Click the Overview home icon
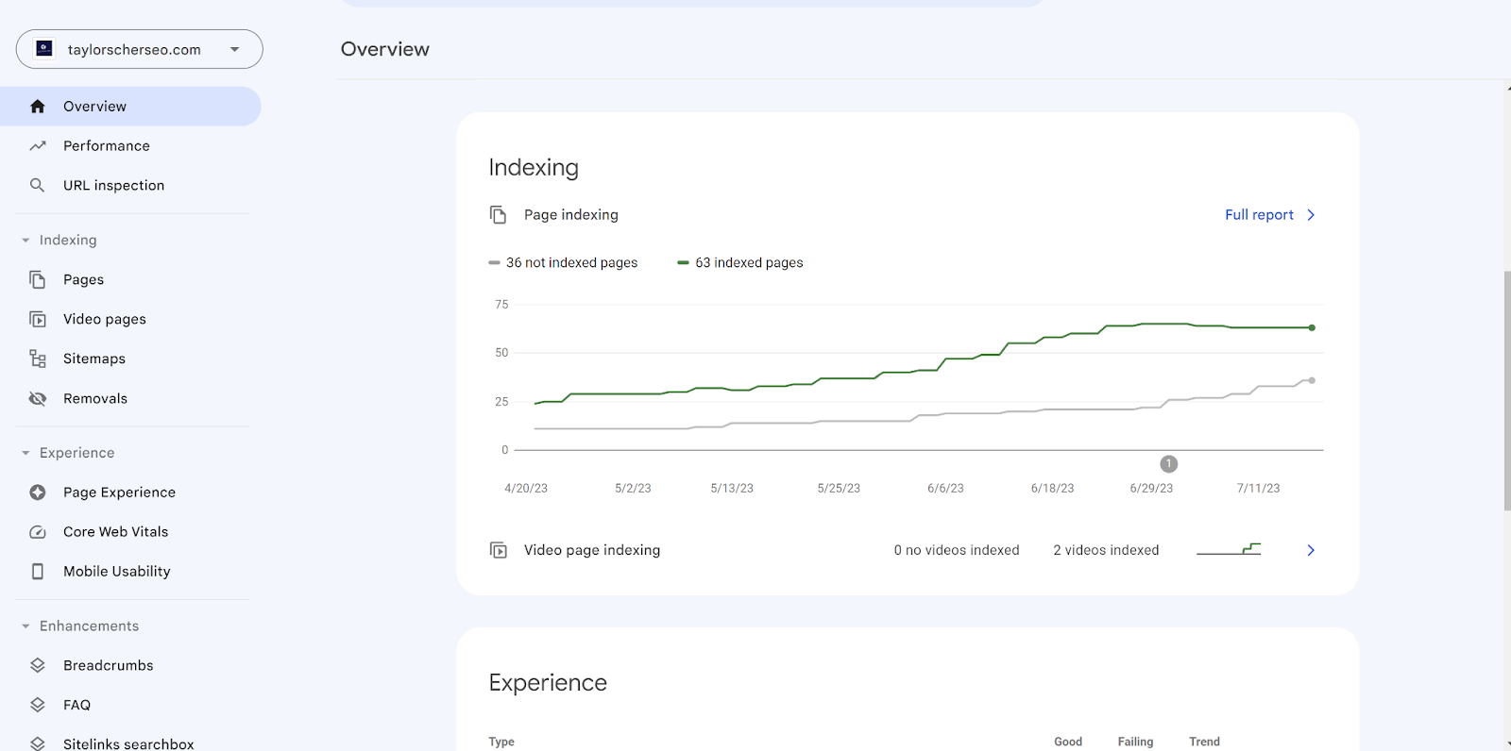 click(x=38, y=107)
